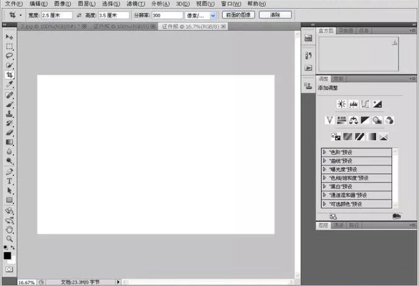
Task: Select the Brush tool
Action: click(9, 104)
